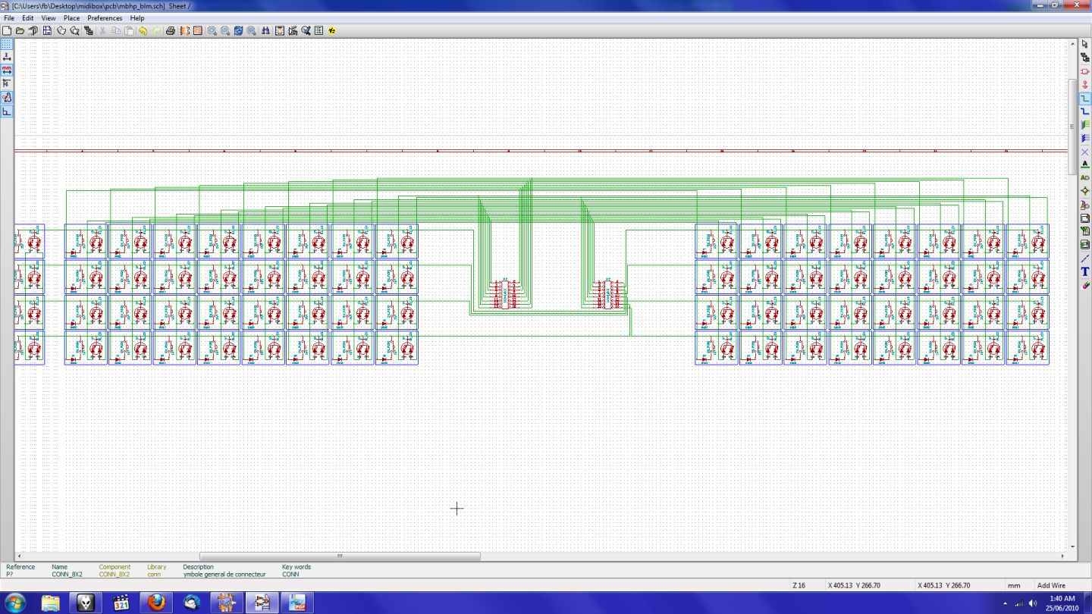Choose the Place Component tool
Image resolution: width=1092 pixels, height=614 pixels.
tap(1084, 71)
